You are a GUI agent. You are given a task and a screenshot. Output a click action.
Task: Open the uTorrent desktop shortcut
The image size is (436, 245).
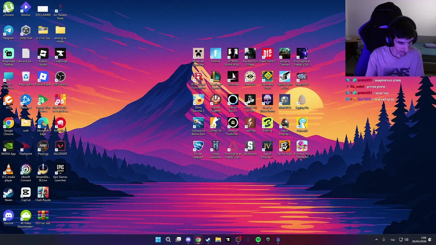coord(9,9)
